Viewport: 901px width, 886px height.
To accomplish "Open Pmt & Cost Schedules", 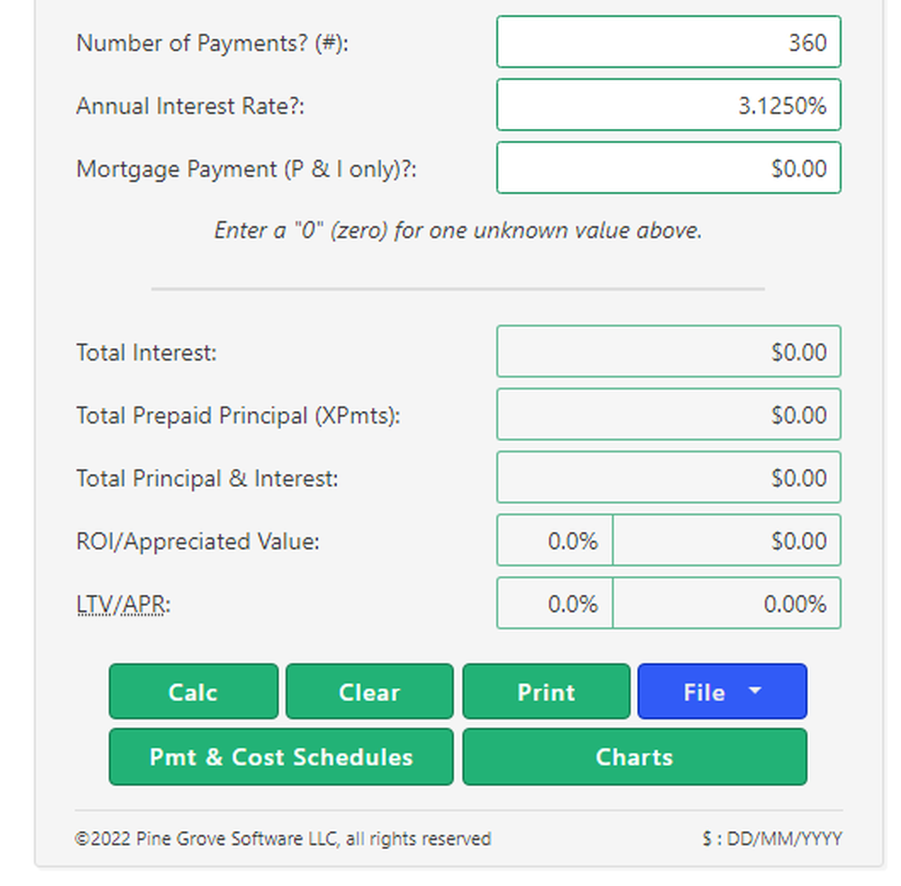I will (x=281, y=757).
